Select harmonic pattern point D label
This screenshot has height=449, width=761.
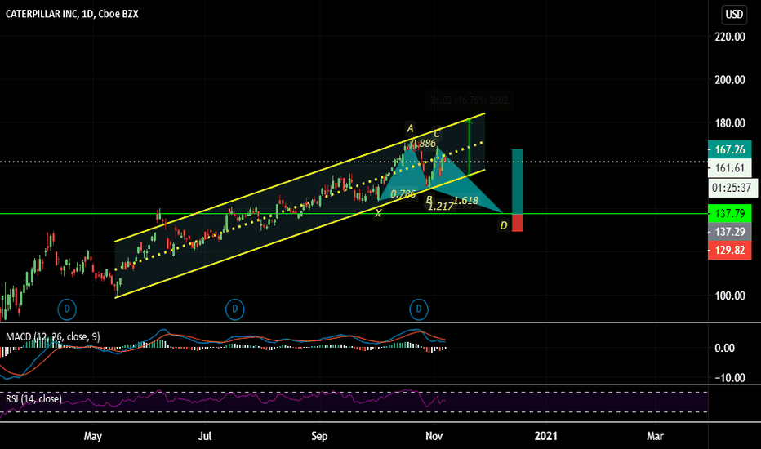click(x=504, y=225)
